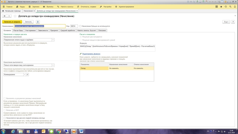Click the back navigation arrow
Image resolution: width=238 pixels, height=134 pixels.
tap(5, 16)
